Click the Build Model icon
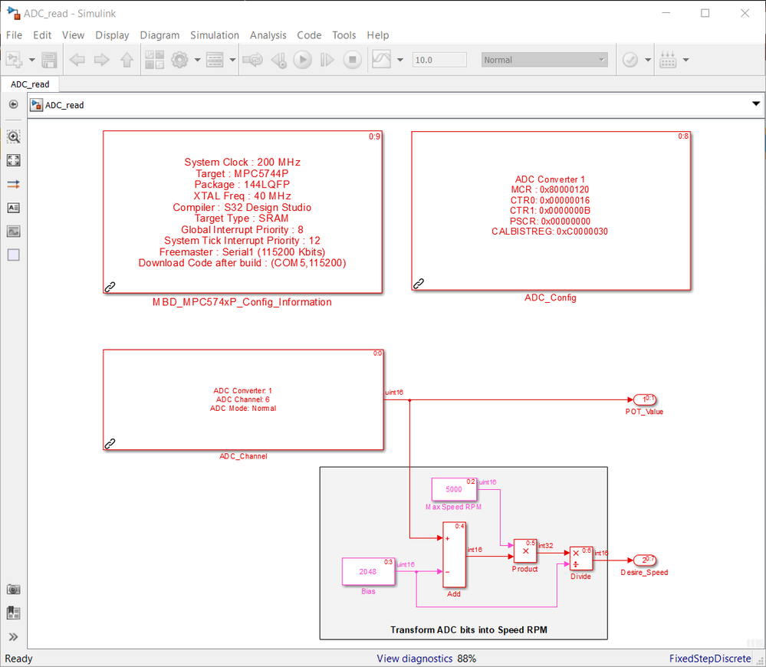 (668, 60)
